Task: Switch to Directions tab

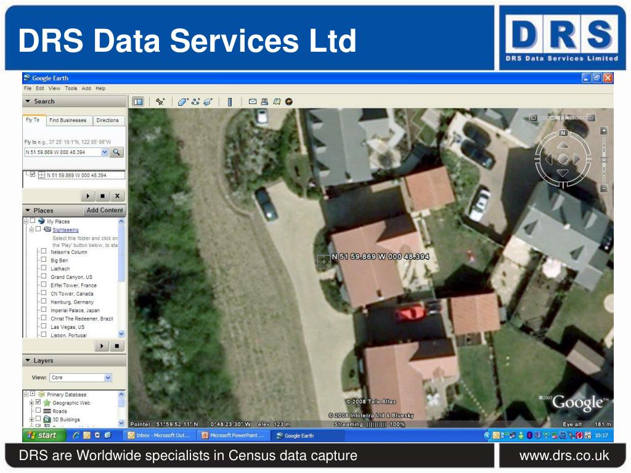Action: (108, 120)
